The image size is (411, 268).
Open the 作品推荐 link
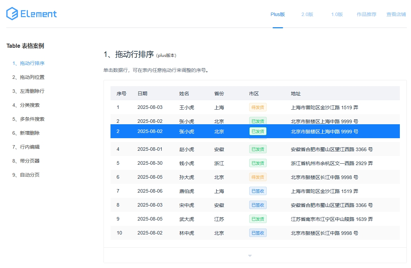click(x=366, y=14)
